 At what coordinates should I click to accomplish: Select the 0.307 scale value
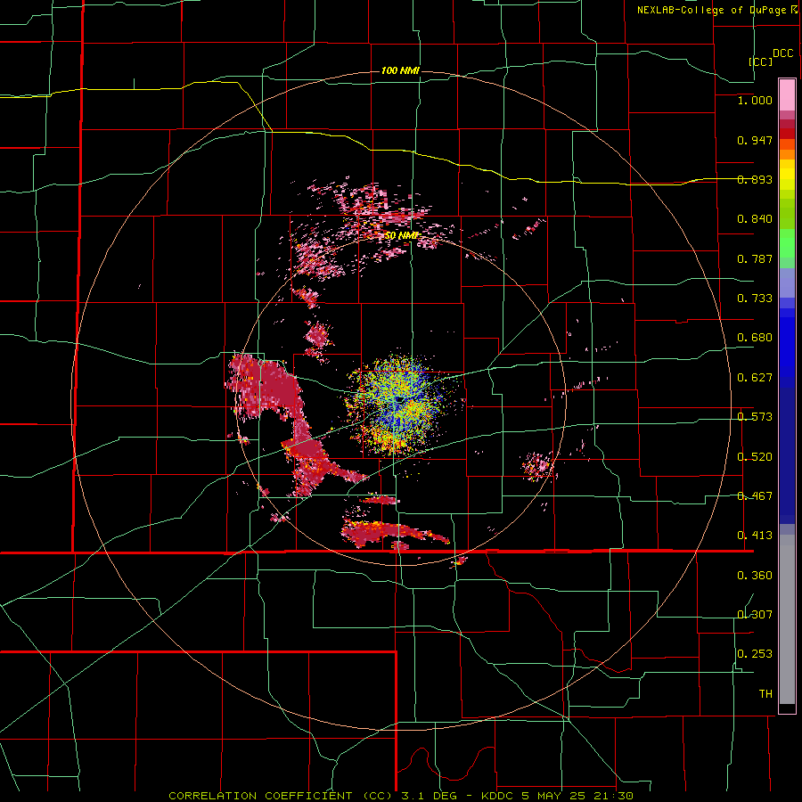click(x=755, y=615)
